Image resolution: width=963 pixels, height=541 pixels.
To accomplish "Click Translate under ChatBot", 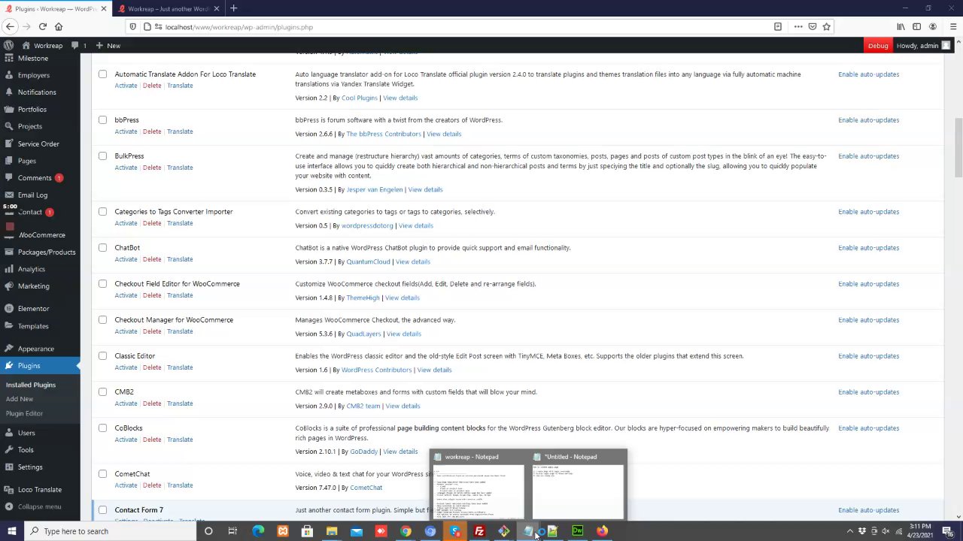I will pos(180,259).
